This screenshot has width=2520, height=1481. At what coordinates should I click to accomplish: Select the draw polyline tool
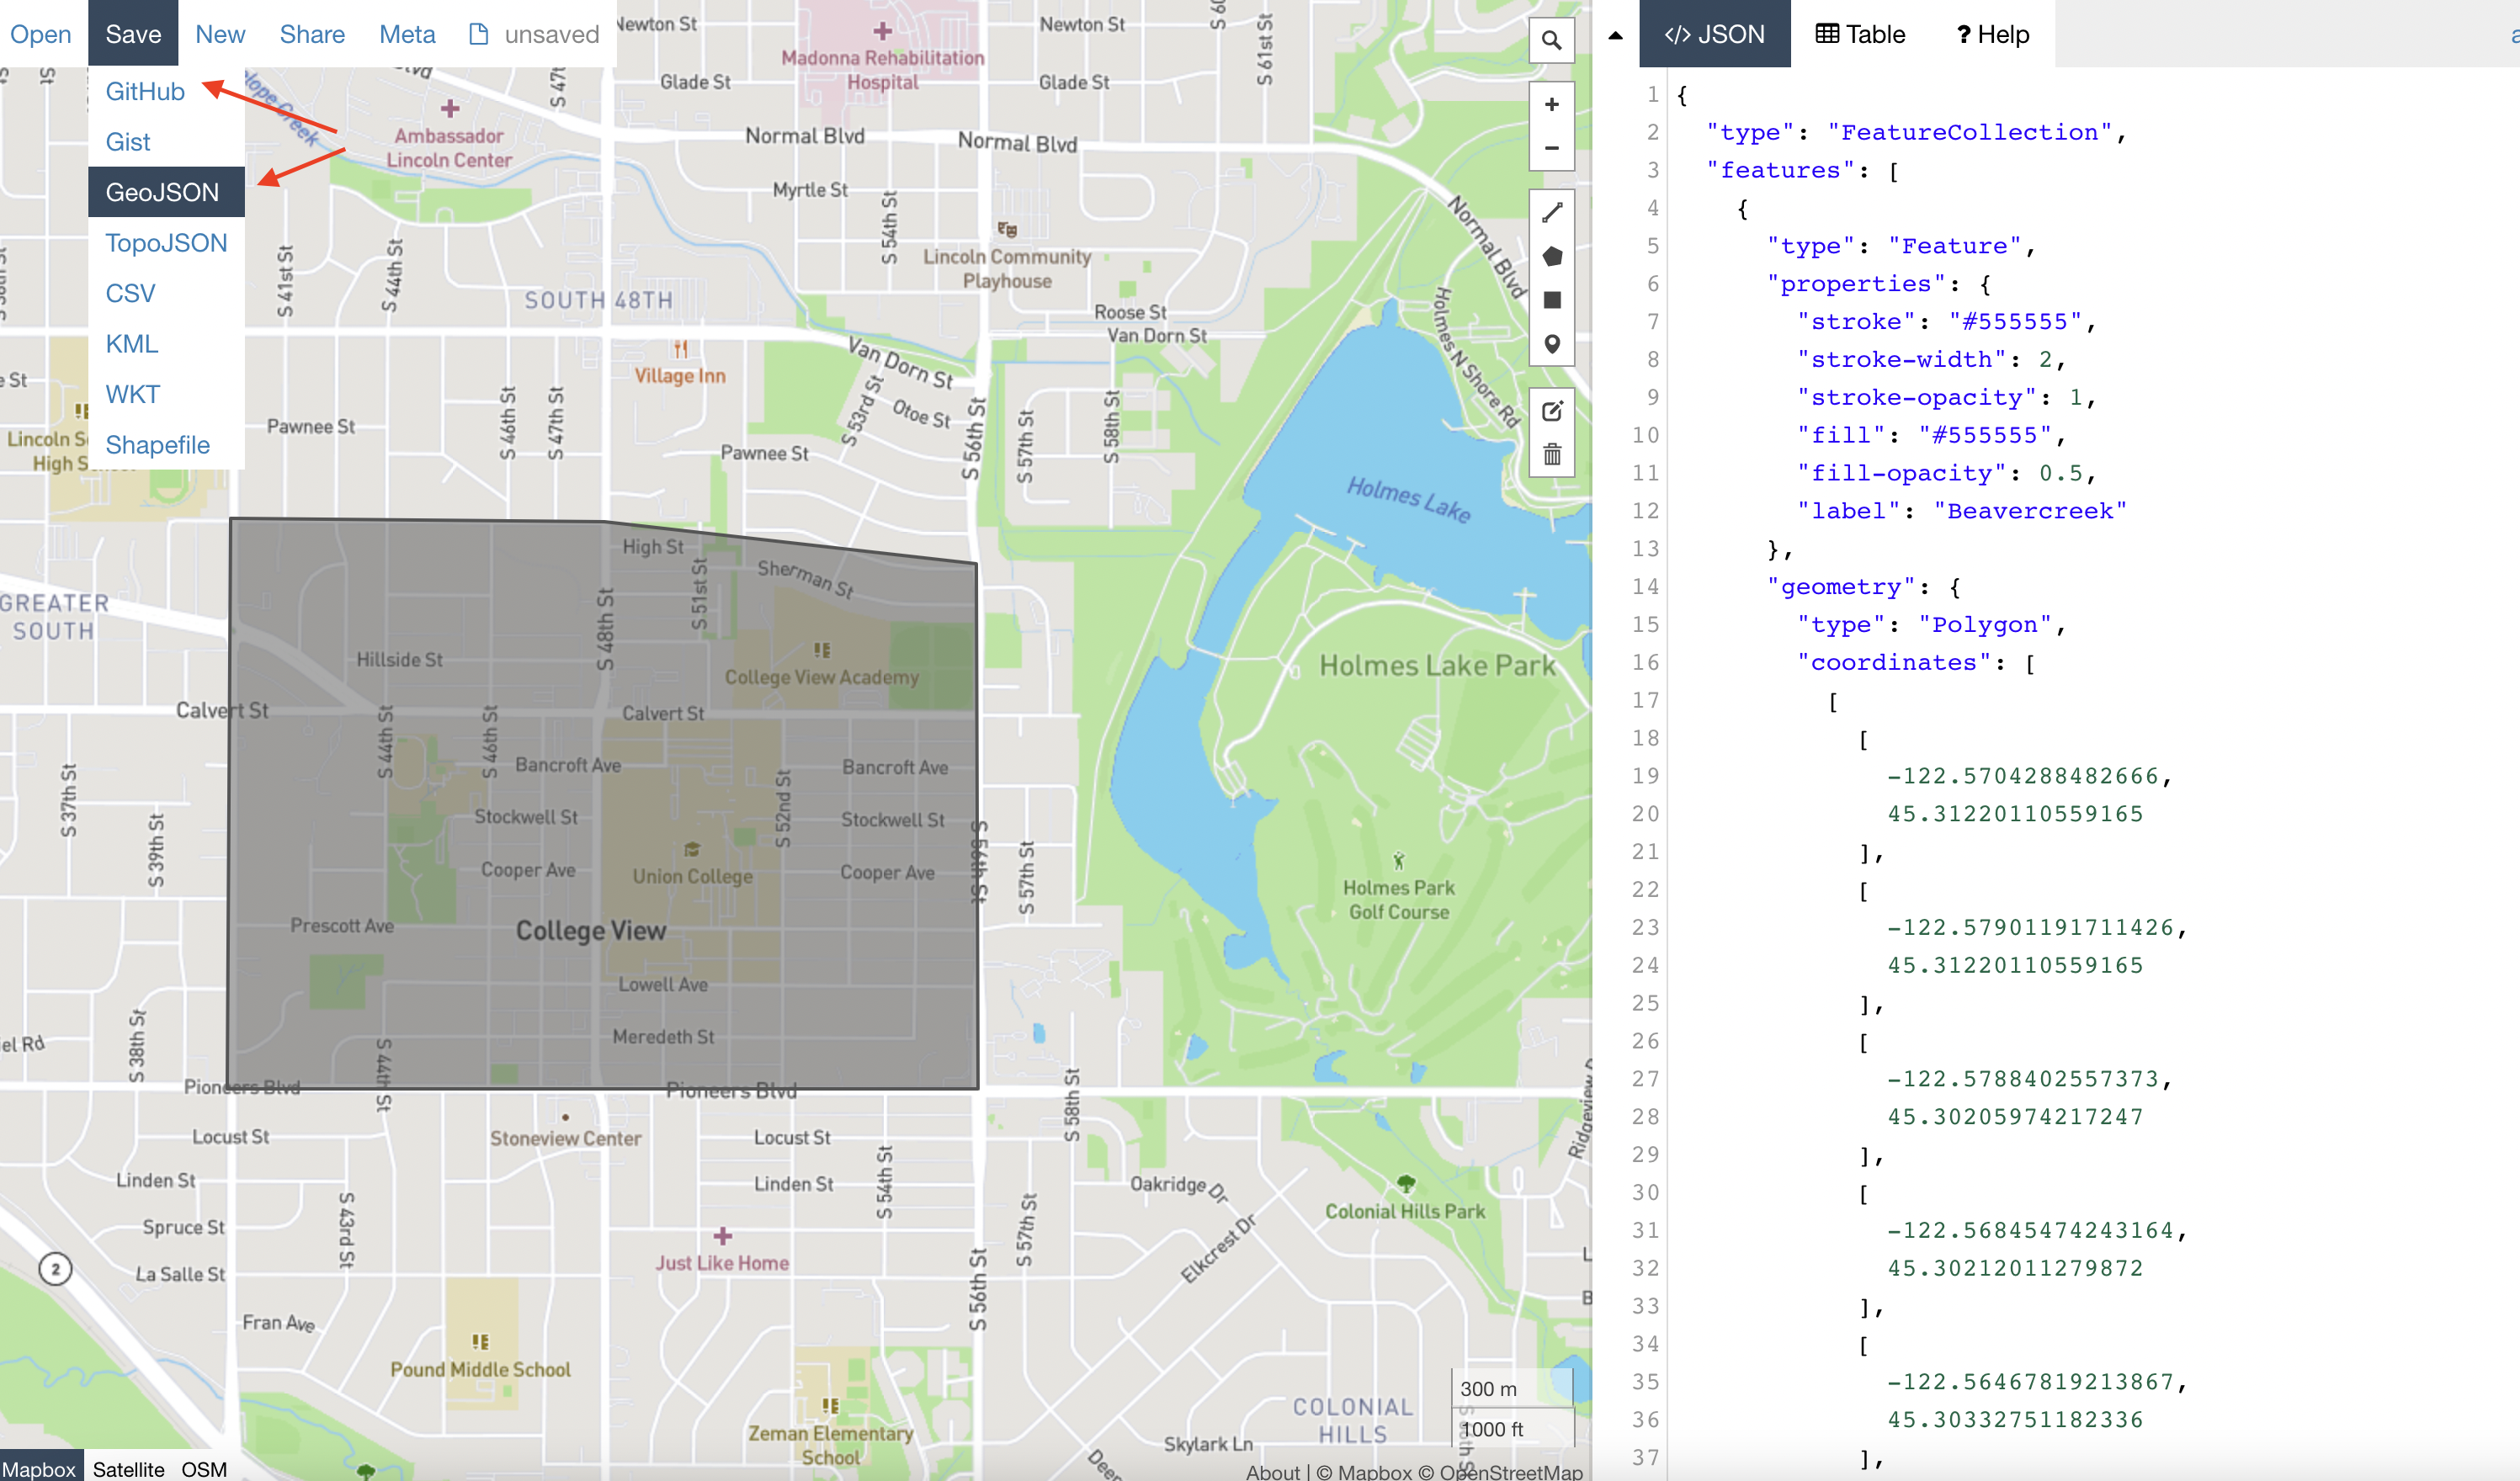point(1551,213)
